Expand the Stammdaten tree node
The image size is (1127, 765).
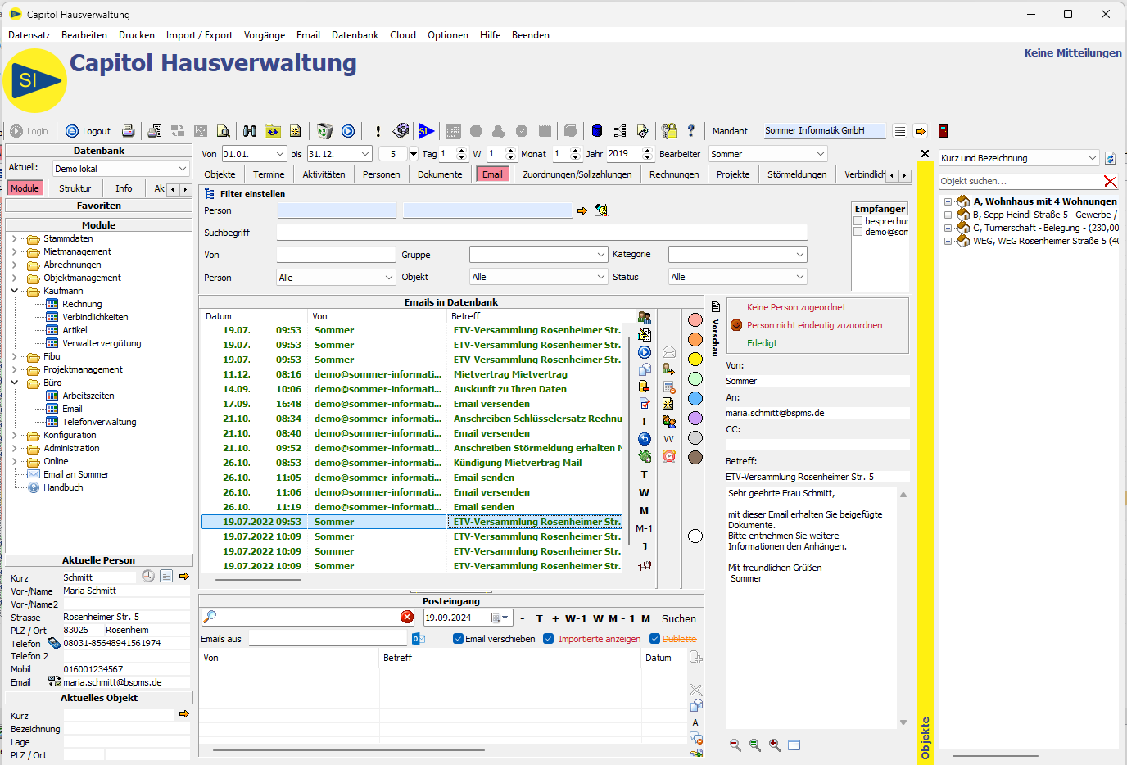click(15, 238)
